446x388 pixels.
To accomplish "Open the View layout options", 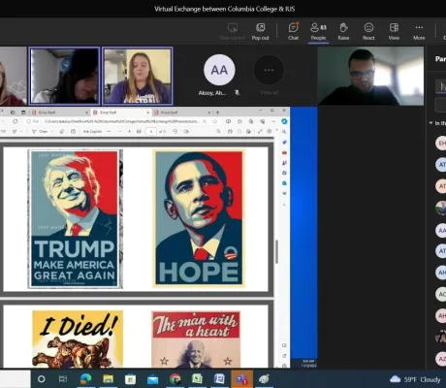I will [x=394, y=31].
